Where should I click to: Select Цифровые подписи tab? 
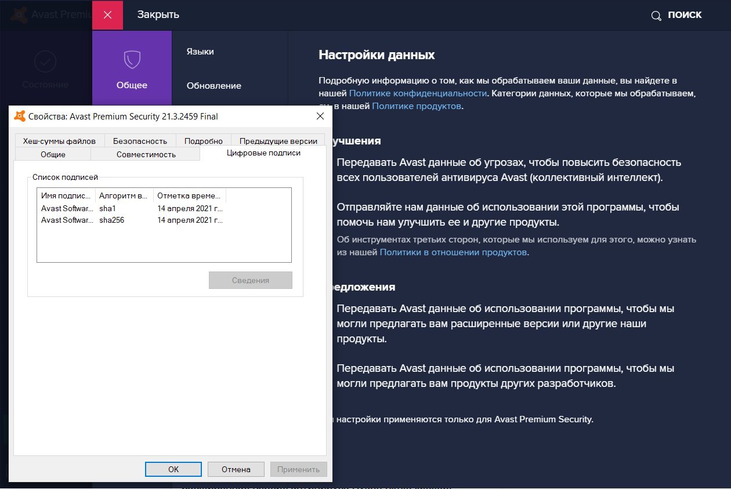264,153
